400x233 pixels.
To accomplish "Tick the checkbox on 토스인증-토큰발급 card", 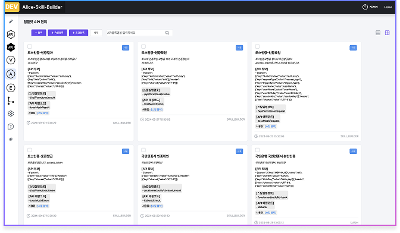I will 30,150.
